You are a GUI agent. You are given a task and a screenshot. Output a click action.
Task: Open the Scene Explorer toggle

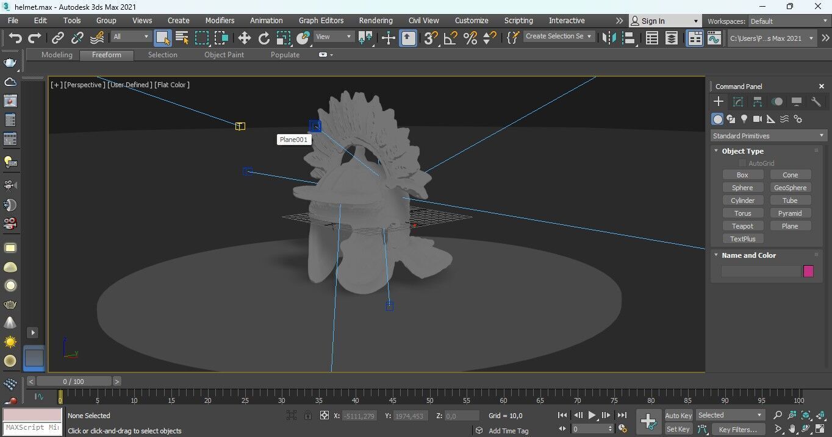coord(652,38)
